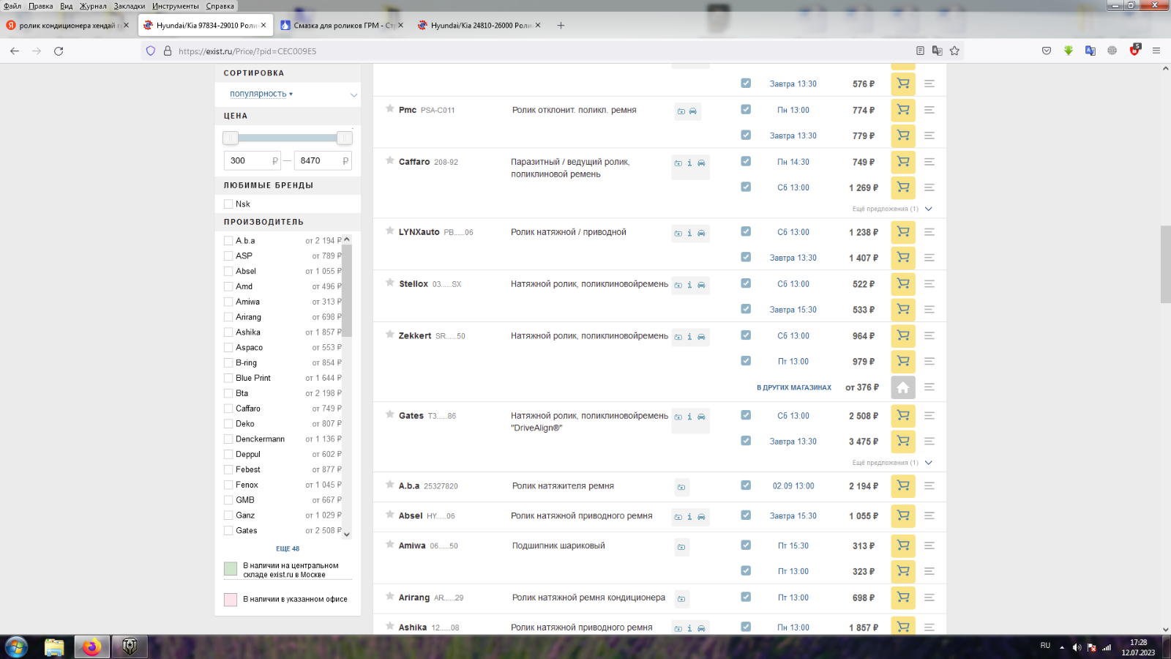Open Windows Start button
This screenshot has width=1171, height=659.
point(17,647)
